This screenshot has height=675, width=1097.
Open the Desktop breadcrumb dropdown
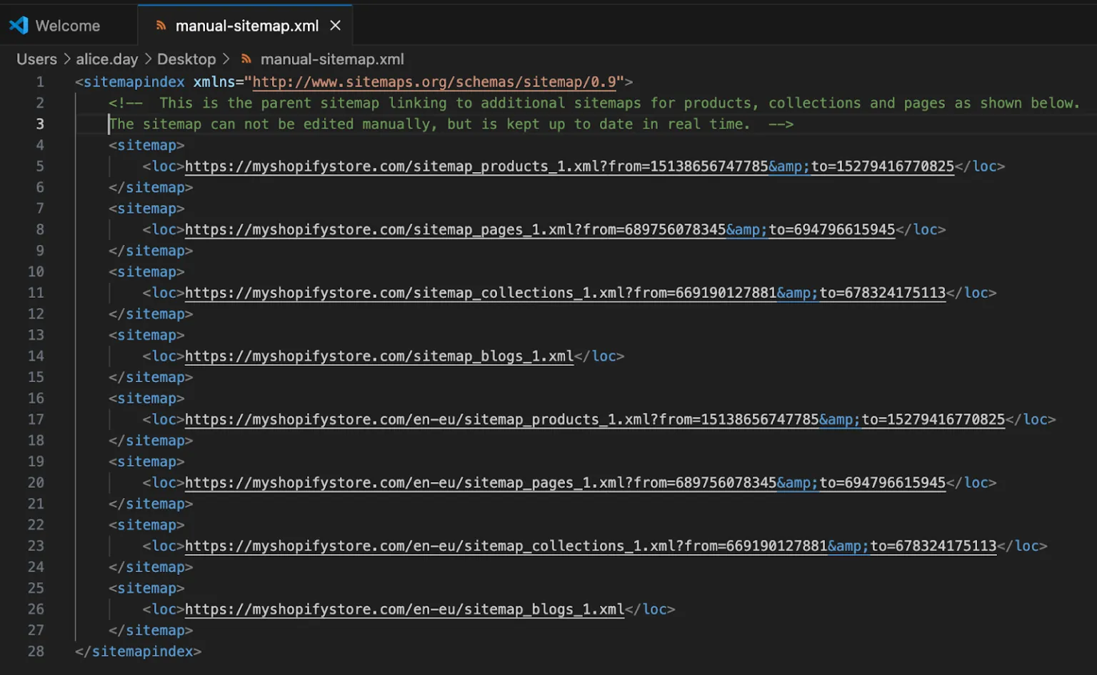[x=186, y=59]
